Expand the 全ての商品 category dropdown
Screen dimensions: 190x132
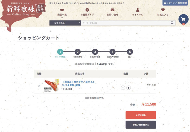(65, 23)
